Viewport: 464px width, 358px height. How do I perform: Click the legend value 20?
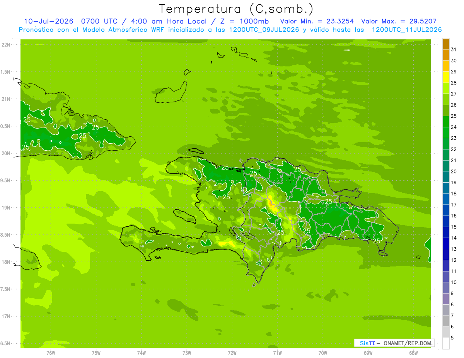(x=454, y=171)
